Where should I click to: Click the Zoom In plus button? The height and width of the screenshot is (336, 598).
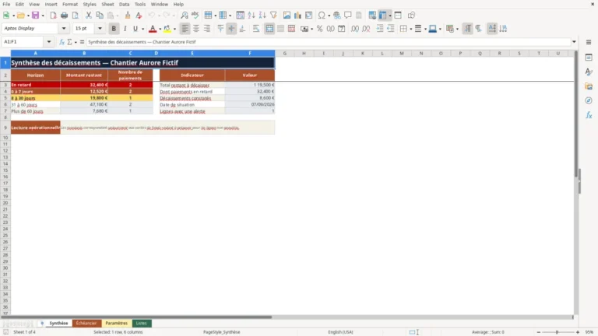[x=578, y=332]
